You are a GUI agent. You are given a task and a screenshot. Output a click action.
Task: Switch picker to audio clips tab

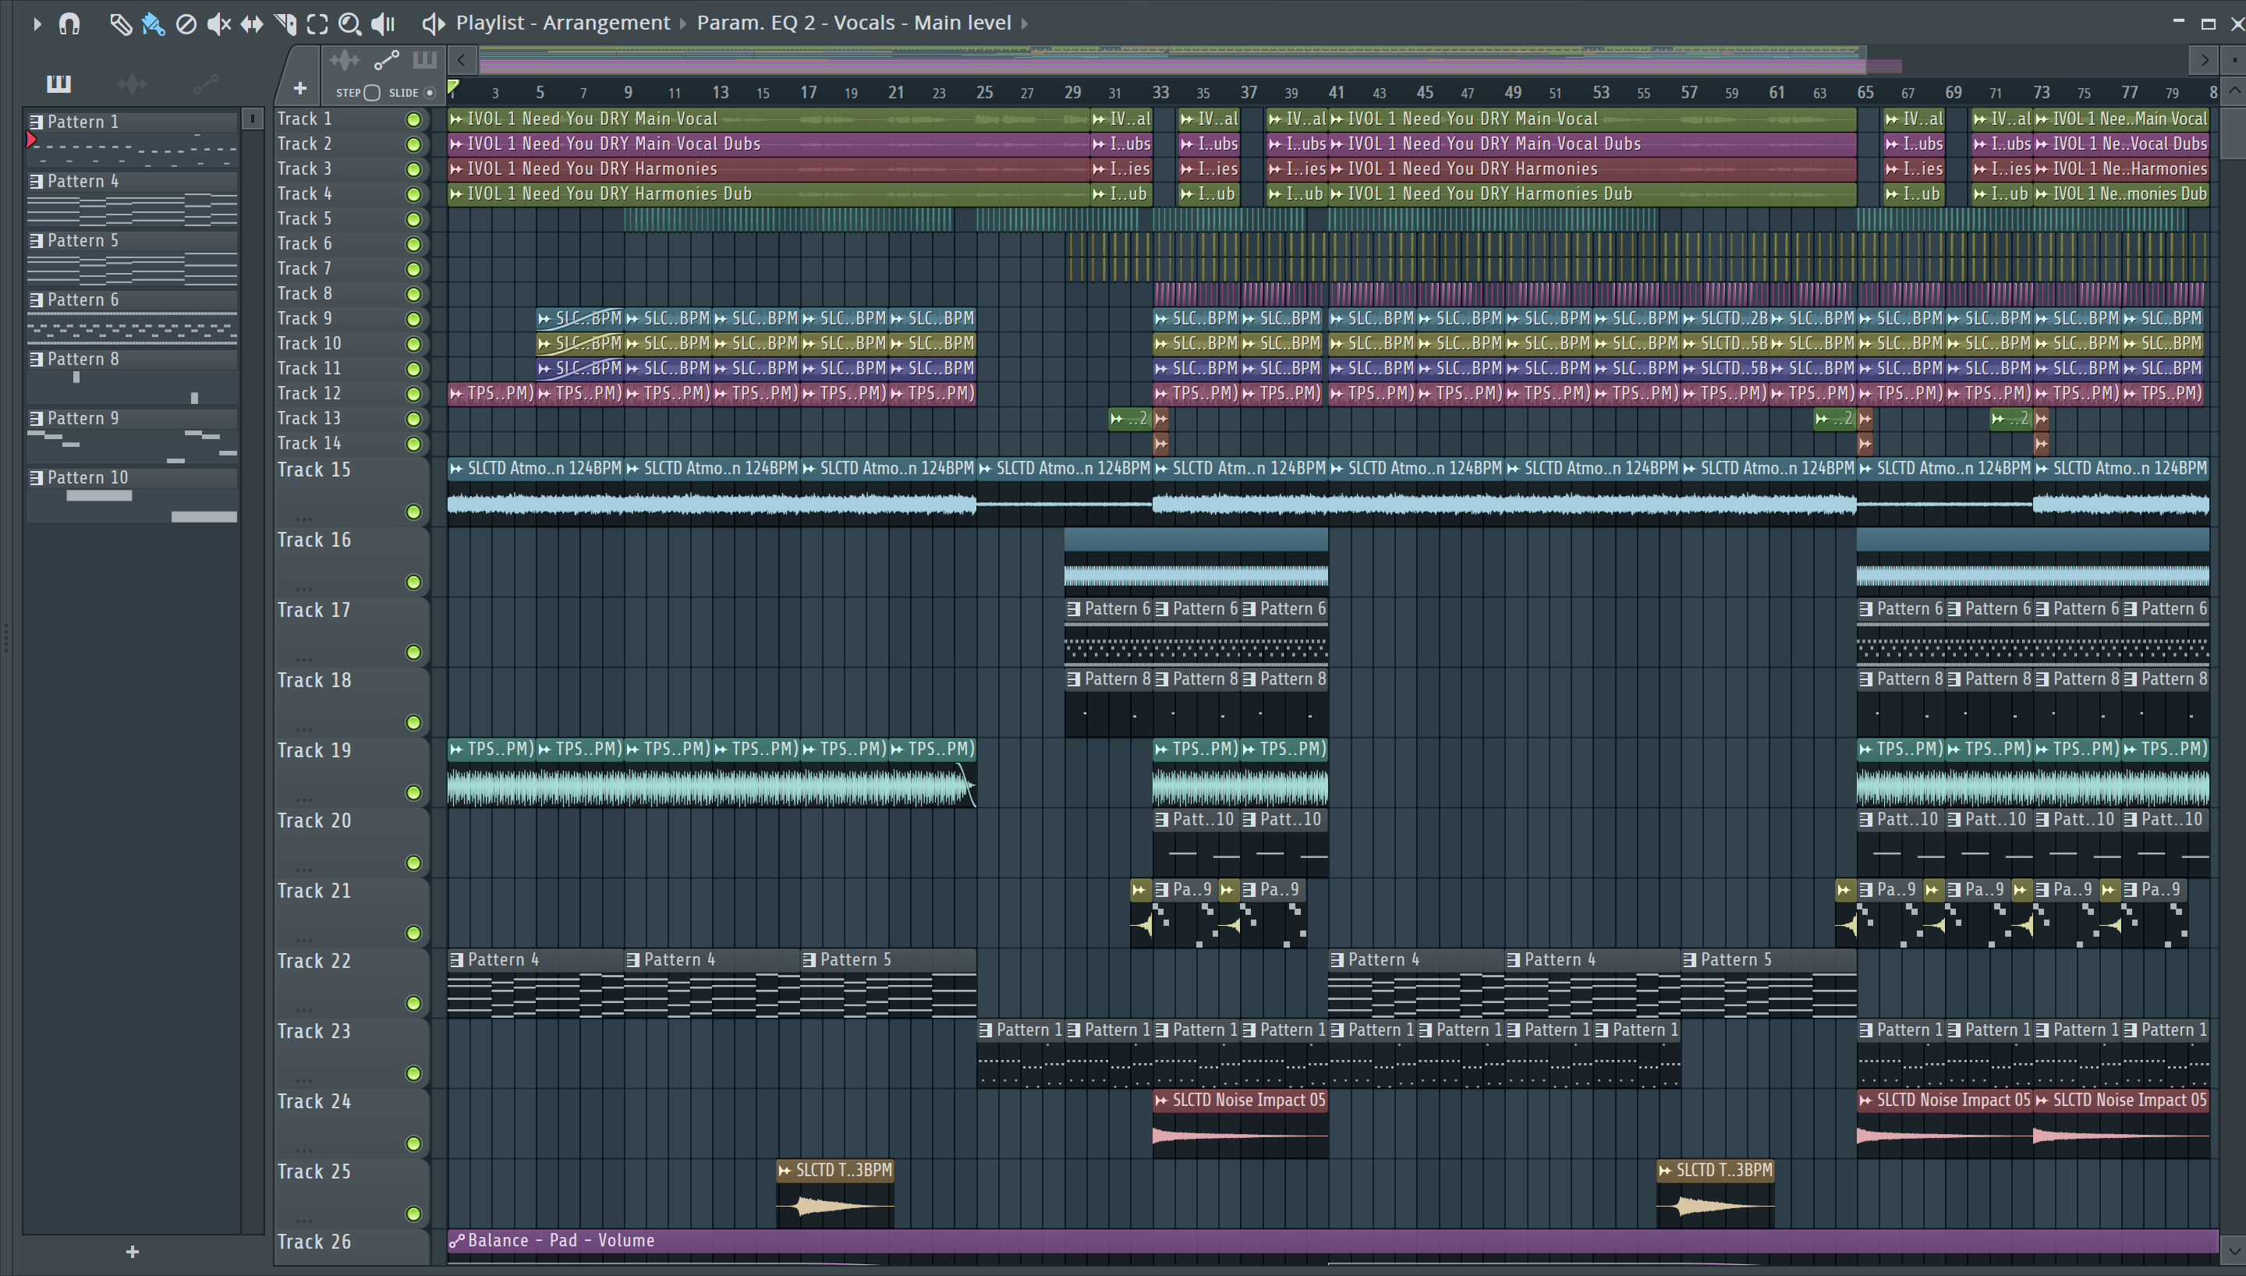point(133,84)
